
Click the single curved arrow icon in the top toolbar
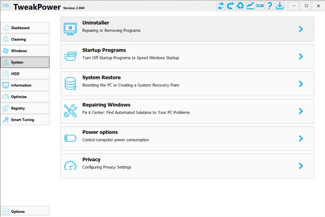point(230,6)
